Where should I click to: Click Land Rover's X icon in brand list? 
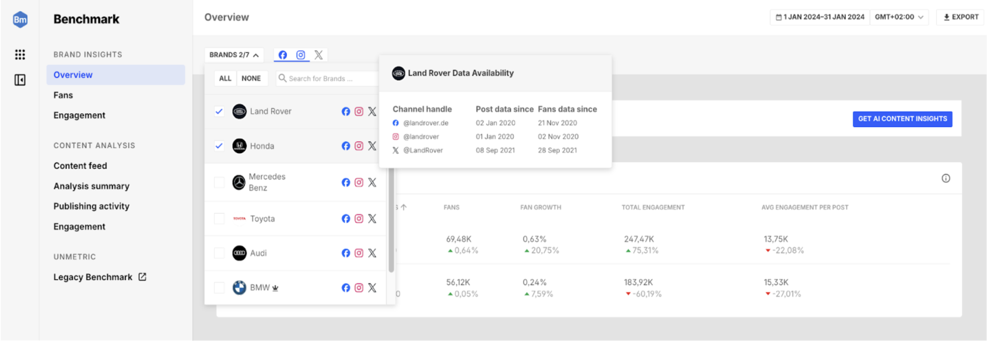(x=372, y=111)
